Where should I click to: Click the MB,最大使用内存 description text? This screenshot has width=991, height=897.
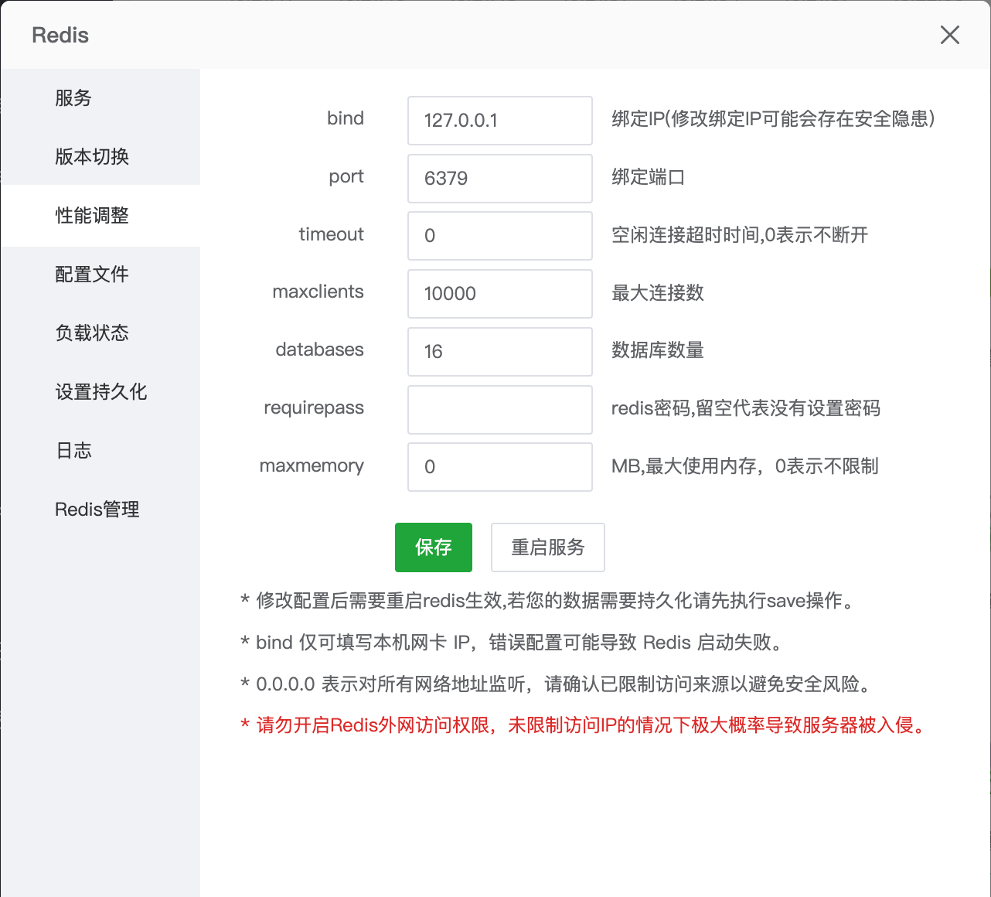pyautogui.click(x=745, y=466)
